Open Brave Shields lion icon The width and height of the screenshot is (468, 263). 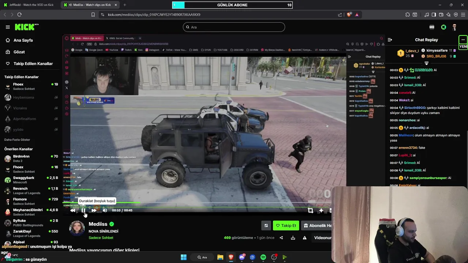349,15
